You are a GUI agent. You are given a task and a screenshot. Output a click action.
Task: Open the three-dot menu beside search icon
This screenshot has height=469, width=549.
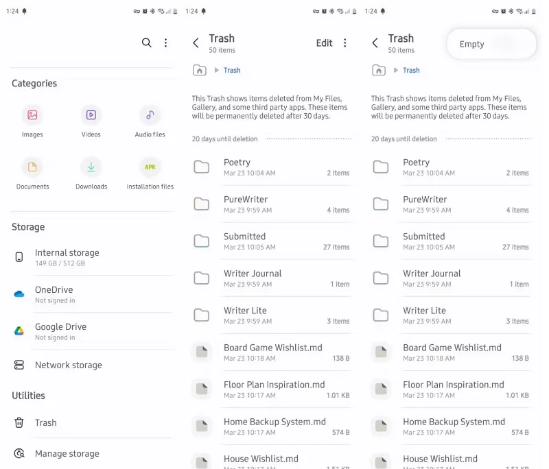(x=165, y=43)
